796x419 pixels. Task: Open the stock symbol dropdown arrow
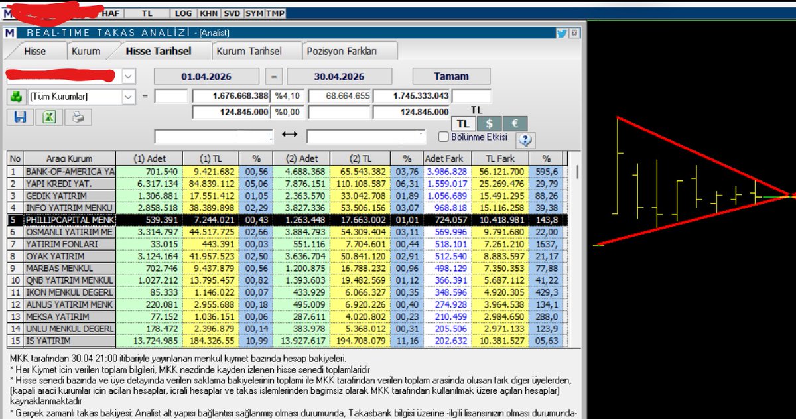click(128, 76)
